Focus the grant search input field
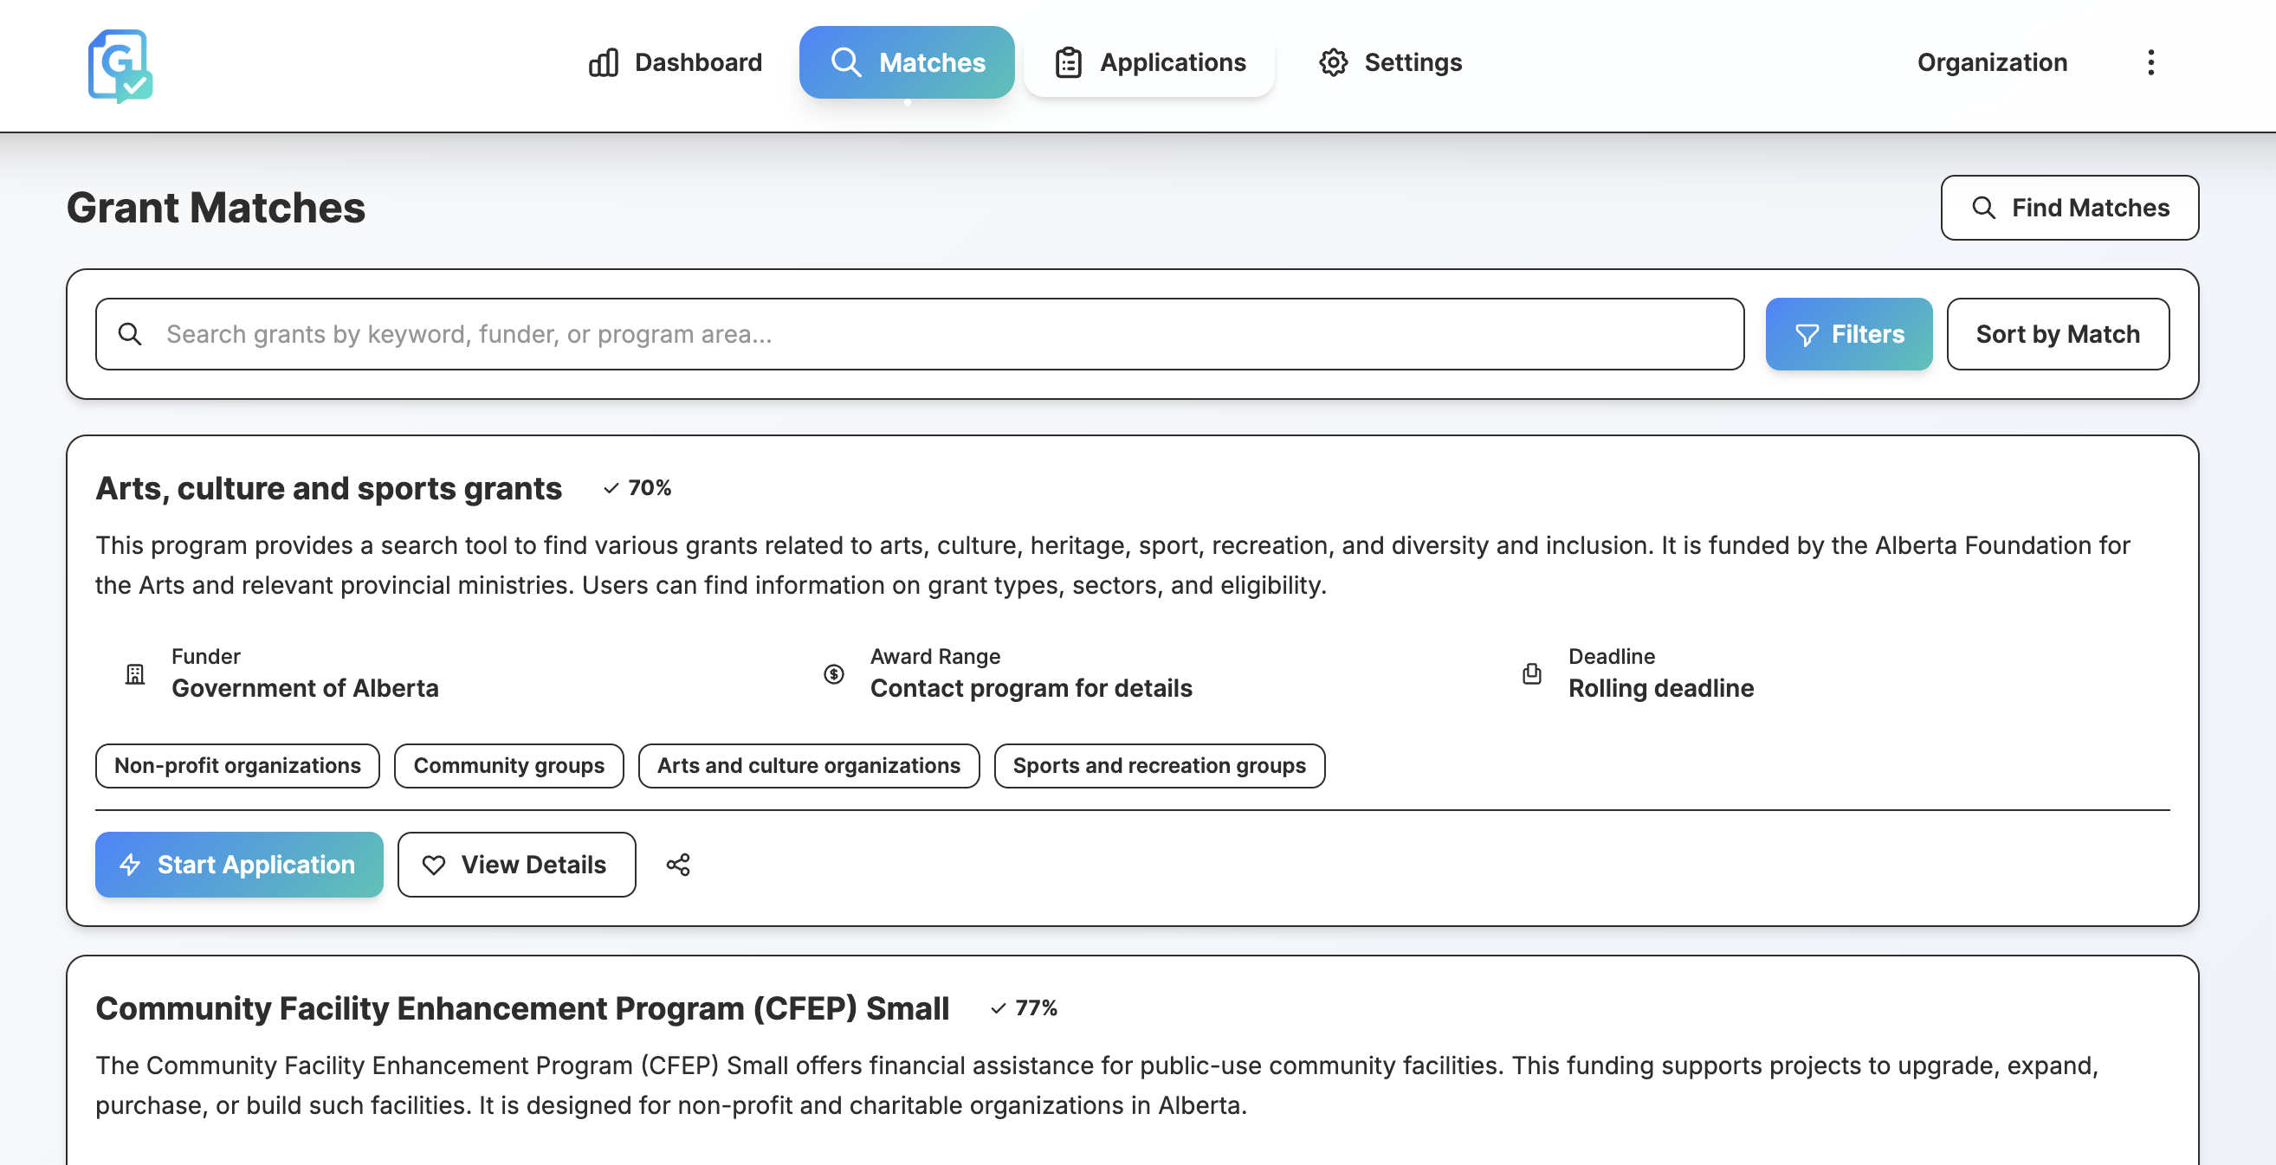 [936, 334]
